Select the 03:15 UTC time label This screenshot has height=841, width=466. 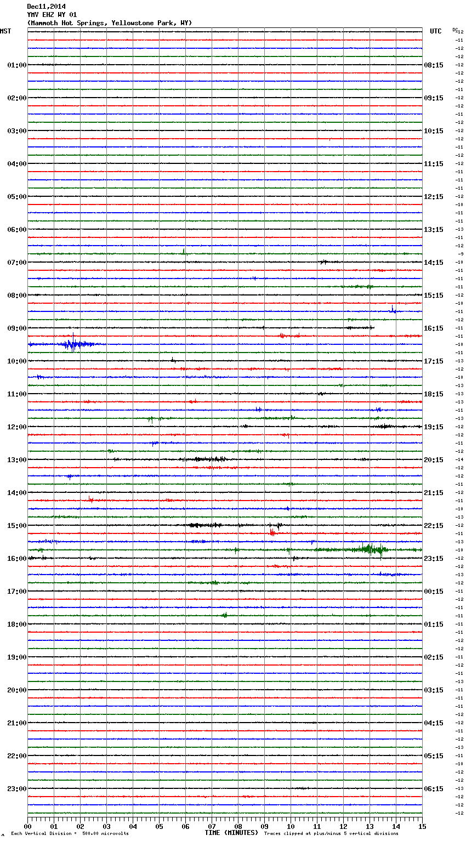434,690
